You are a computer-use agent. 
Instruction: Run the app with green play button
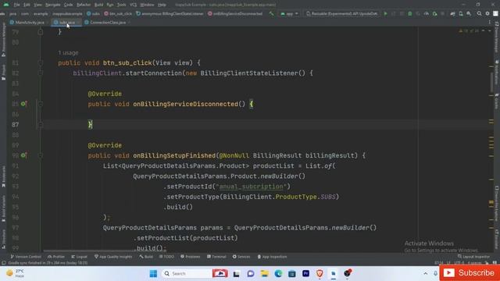[385, 14]
